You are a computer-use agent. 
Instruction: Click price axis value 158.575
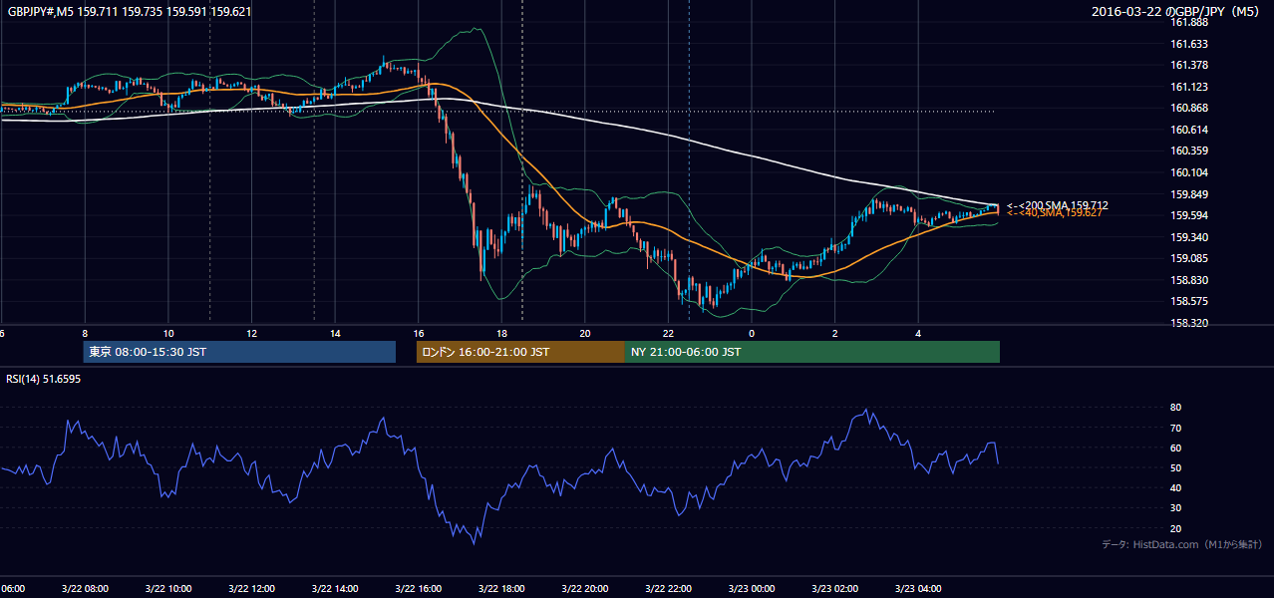pos(1188,301)
